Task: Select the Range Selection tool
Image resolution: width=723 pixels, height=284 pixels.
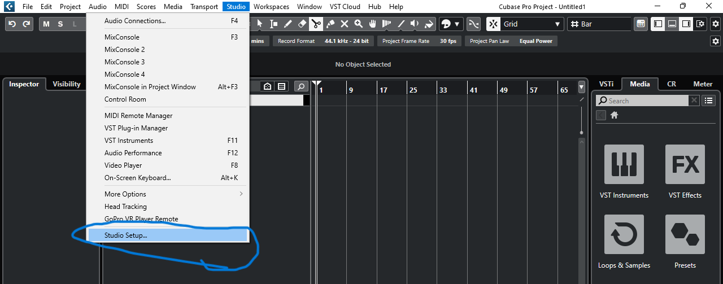Action: 273,24
